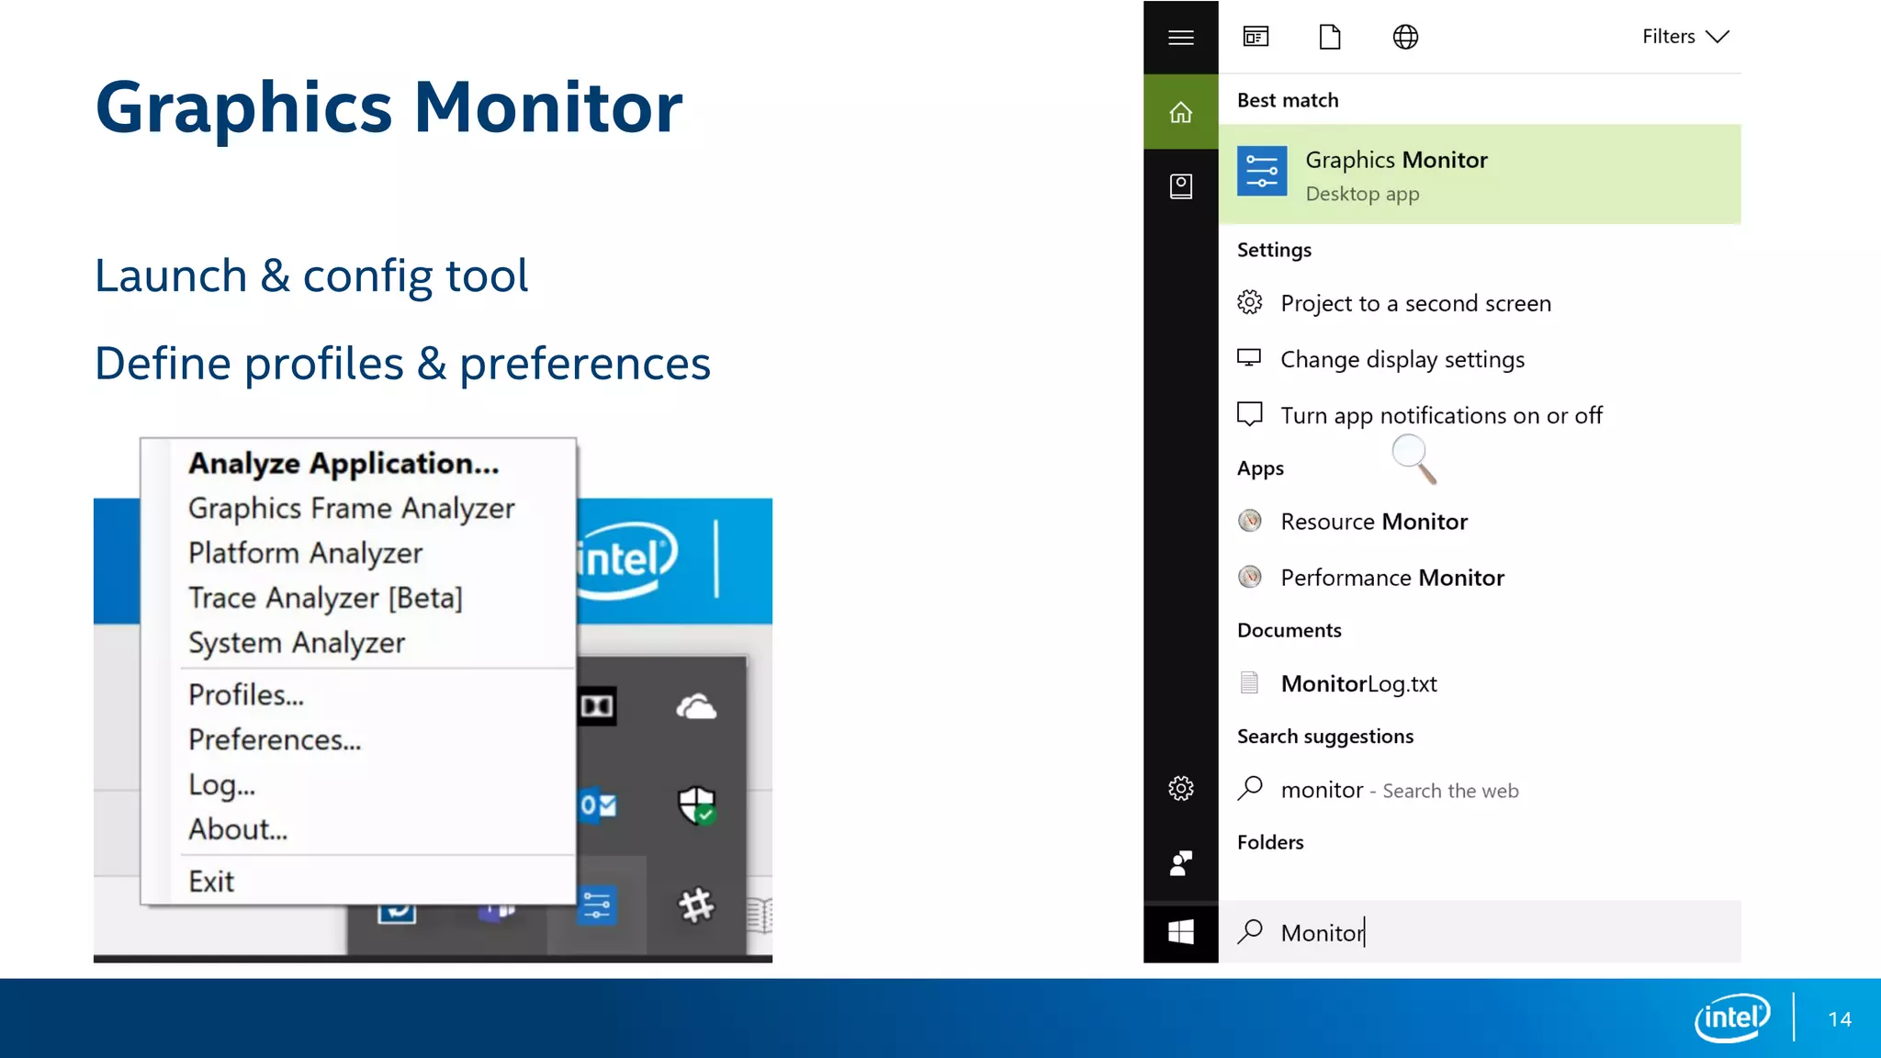Open Preferences... menu entry

[275, 740]
